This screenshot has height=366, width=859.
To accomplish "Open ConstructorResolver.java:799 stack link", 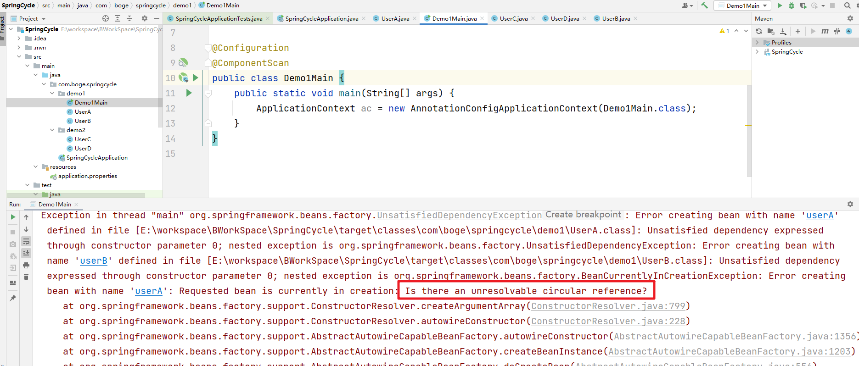I will pyautogui.click(x=608, y=306).
